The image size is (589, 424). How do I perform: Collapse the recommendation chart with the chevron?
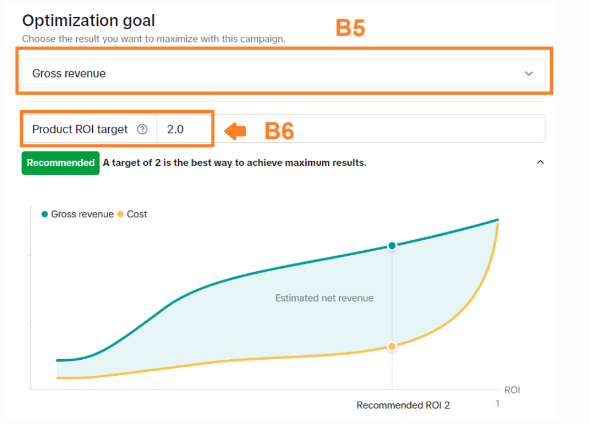(x=540, y=162)
